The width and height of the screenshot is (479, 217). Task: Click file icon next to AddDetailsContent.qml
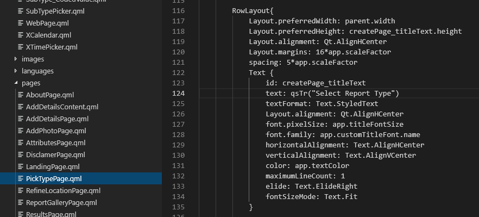click(21, 107)
